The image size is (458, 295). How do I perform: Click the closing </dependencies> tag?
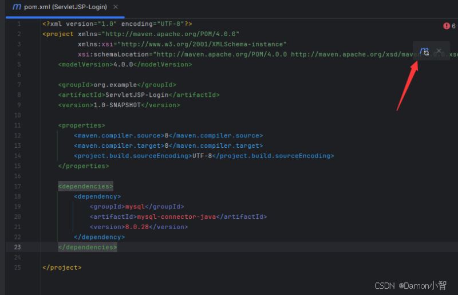(88, 247)
